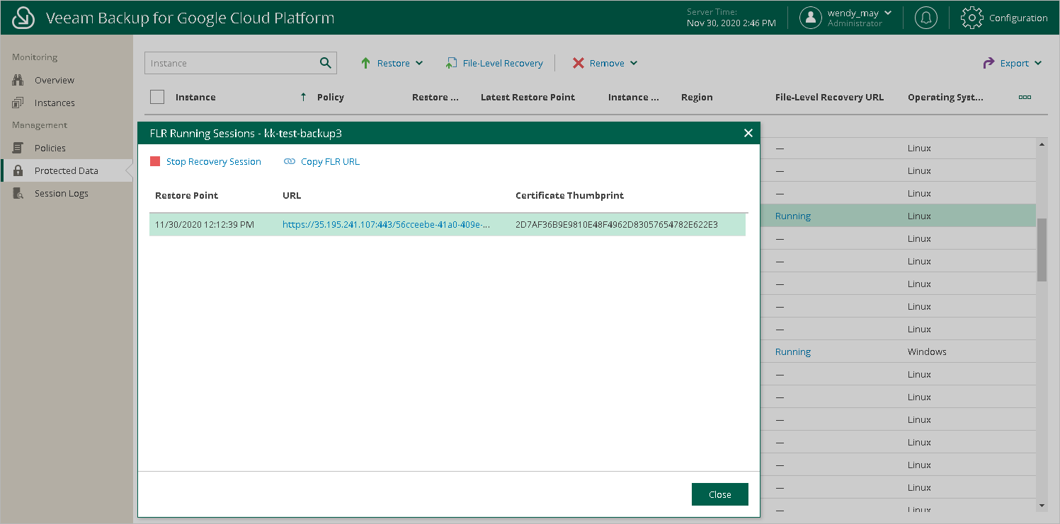Click the Protected Data lock icon

[18, 170]
